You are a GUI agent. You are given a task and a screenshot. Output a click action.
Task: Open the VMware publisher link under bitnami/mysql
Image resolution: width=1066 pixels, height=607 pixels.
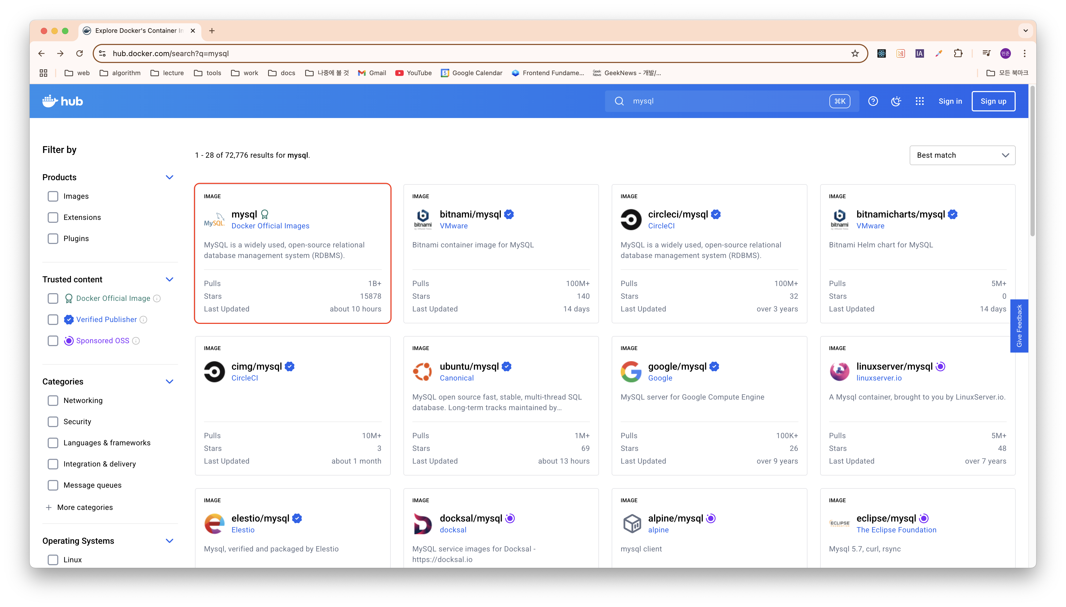453,226
